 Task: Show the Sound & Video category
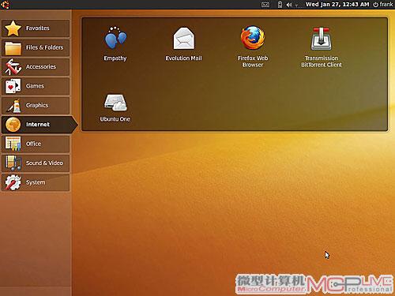[36, 163]
